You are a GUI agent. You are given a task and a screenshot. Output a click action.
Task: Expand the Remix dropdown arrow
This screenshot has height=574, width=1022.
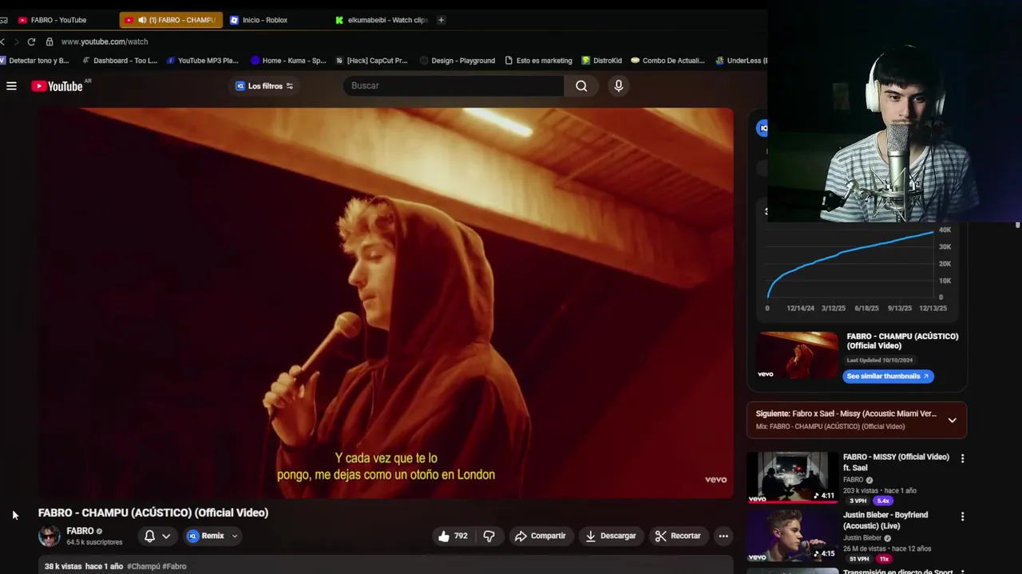pos(235,536)
